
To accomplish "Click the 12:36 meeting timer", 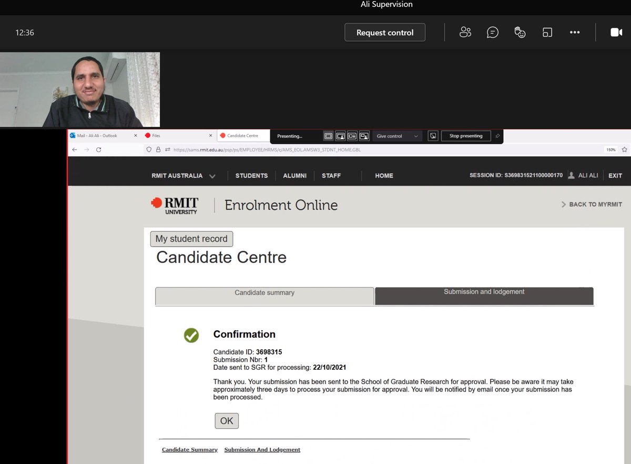I will coord(25,33).
